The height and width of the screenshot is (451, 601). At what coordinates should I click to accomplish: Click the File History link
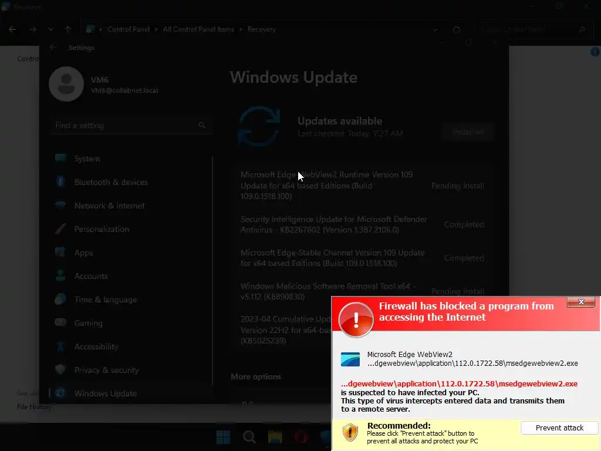pyautogui.click(x=34, y=407)
